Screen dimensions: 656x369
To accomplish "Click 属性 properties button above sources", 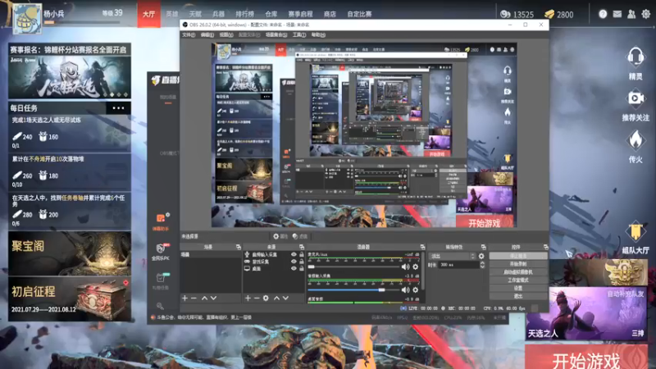I will pyautogui.click(x=280, y=236).
